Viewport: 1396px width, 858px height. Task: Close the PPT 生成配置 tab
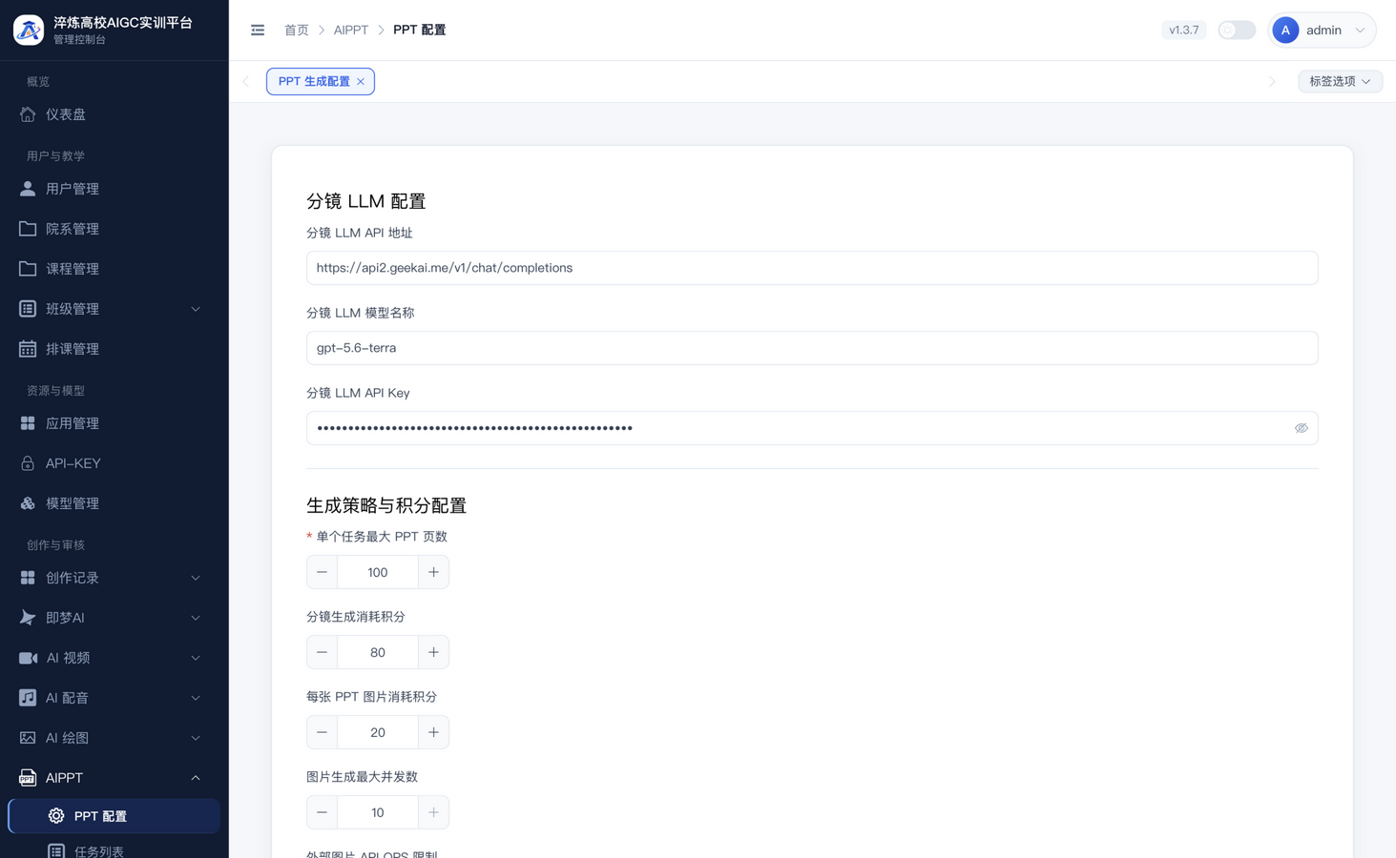(361, 81)
